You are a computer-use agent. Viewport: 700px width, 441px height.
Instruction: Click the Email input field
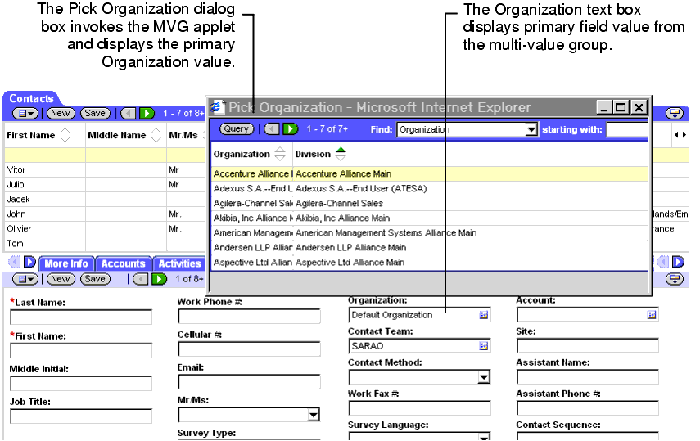pyautogui.click(x=249, y=381)
